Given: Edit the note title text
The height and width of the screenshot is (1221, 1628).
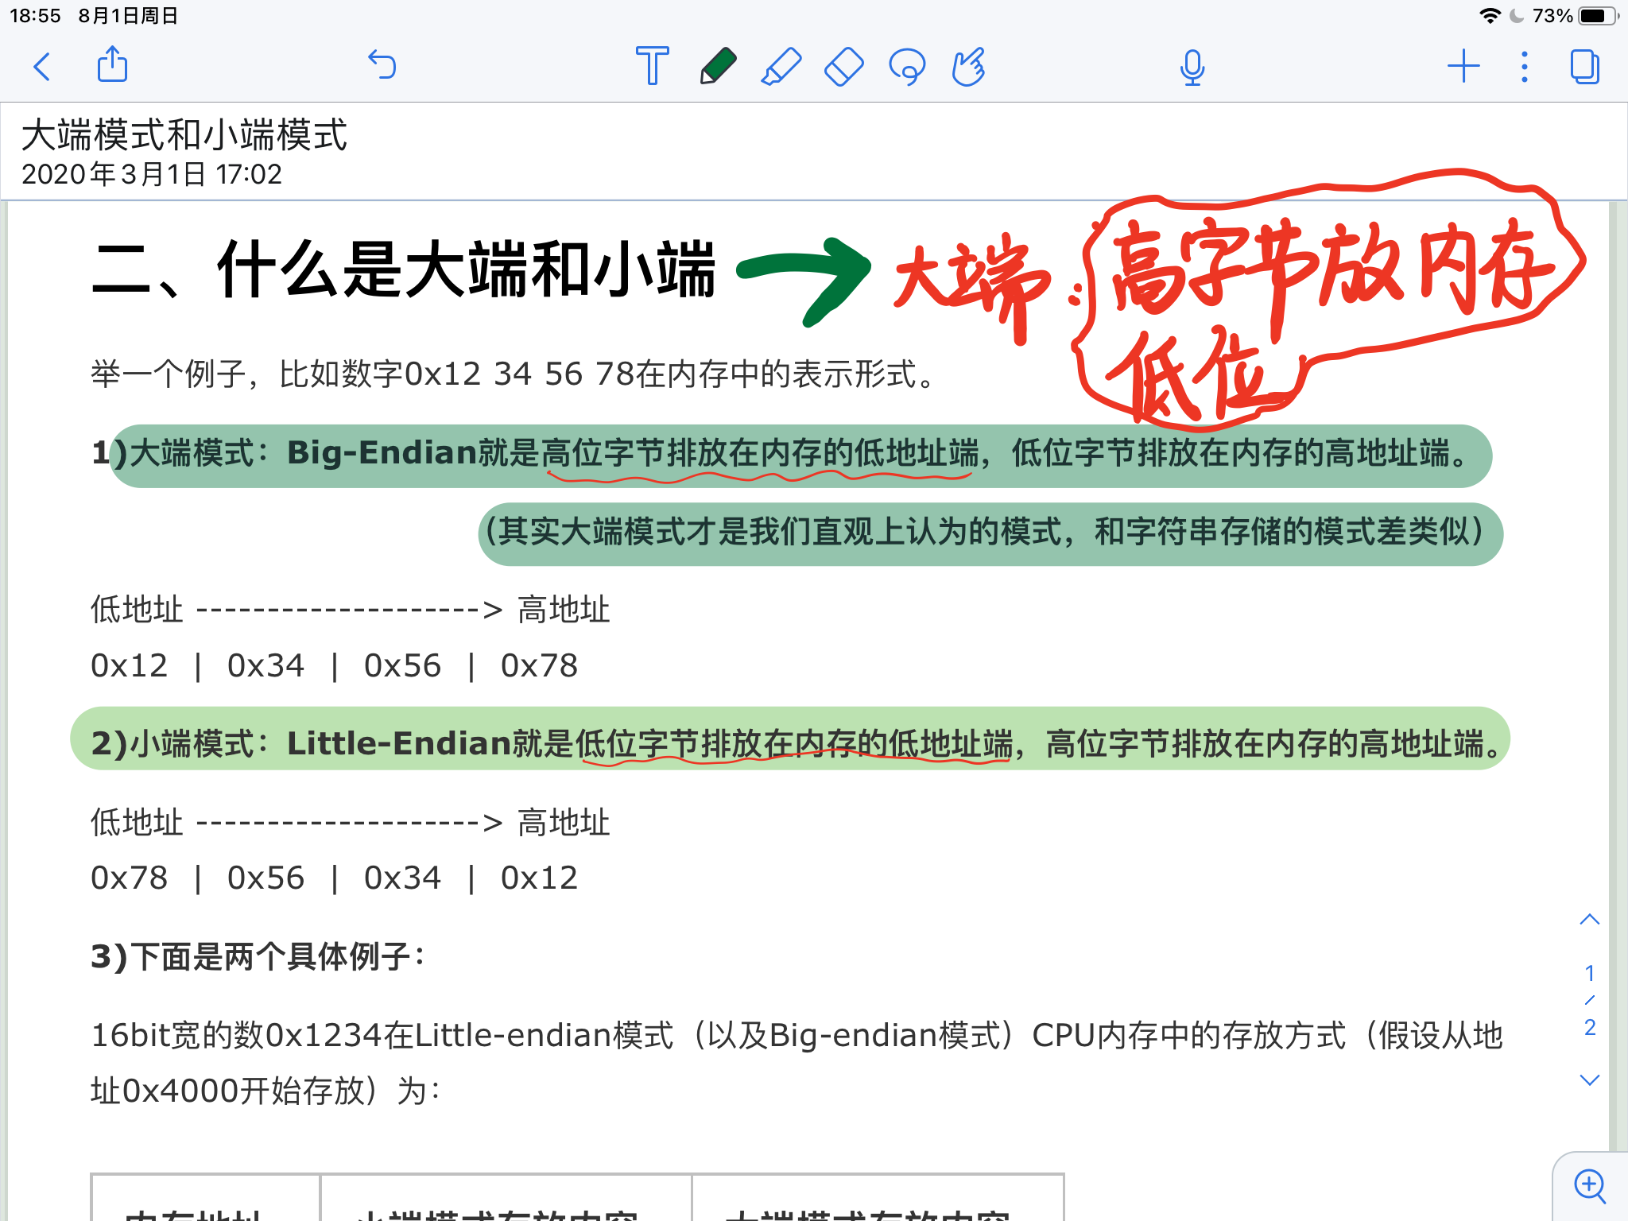Looking at the screenshot, I should click(x=184, y=134).
